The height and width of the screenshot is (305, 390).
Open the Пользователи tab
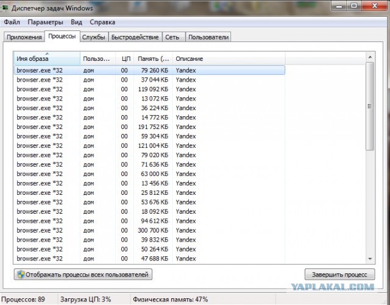(208, 37)
